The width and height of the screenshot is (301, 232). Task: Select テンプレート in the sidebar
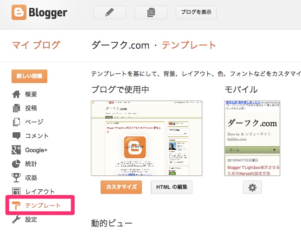(x=43, y=205)
